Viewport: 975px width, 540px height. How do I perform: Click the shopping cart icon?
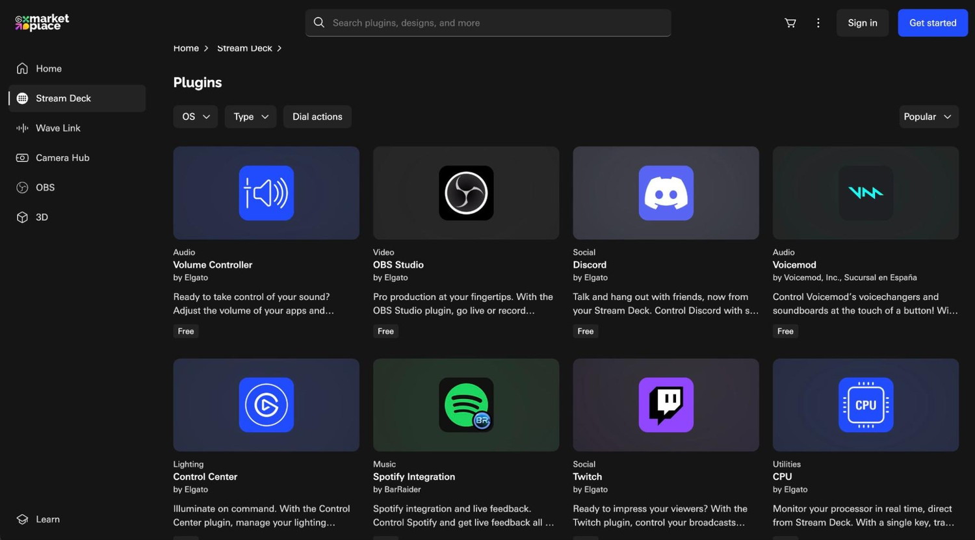tap(790, 23)
